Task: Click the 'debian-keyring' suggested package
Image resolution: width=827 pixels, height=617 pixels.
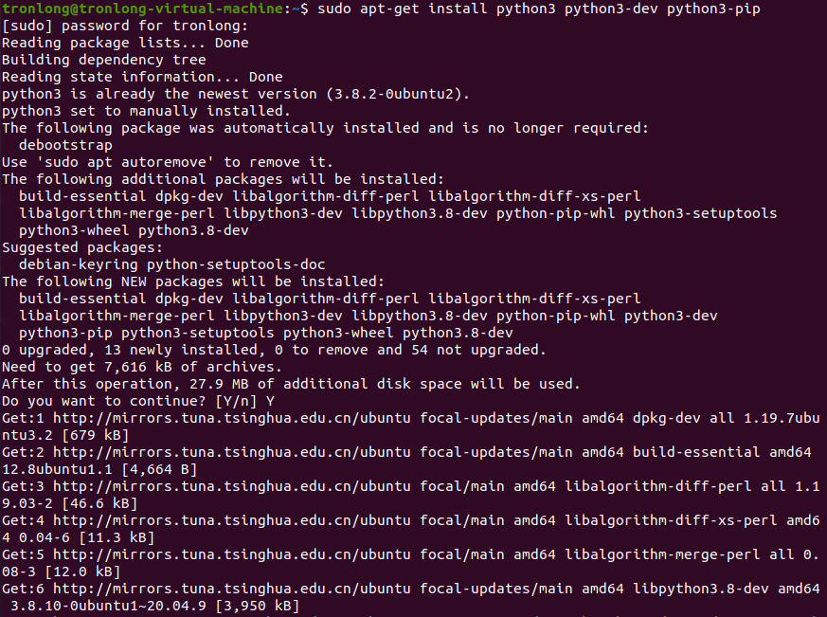Action: [79, 264]
